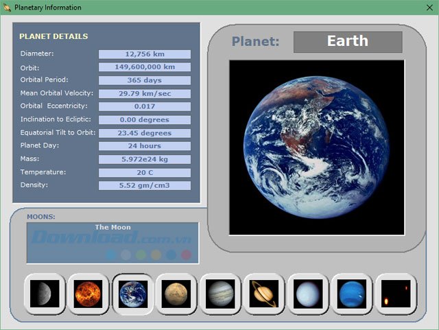This screenshot has width=439, height=330.
Task: Click the Orbital Eccentricity value 0.017
Action: [145, 106]
